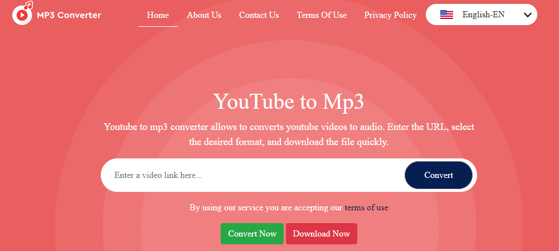The width and height of the screenshot is (559, 251).
Task: Click the MP3 Converter logo icon
Action: click(22, 13)
